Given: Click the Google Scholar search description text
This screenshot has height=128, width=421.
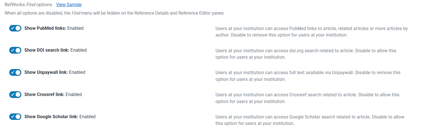Looking at the screenshot, I should 310,120.
